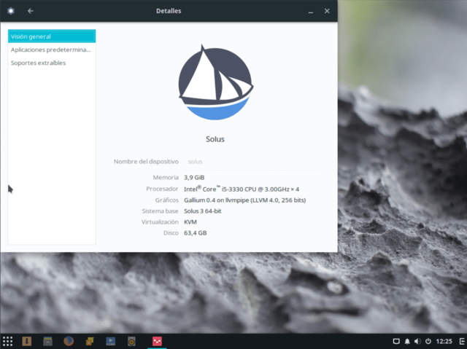This screenshot has height=349, width=467.
Task: Click the 12:25 panel clock
Action: pyautogui.click(x=444, y=341)
